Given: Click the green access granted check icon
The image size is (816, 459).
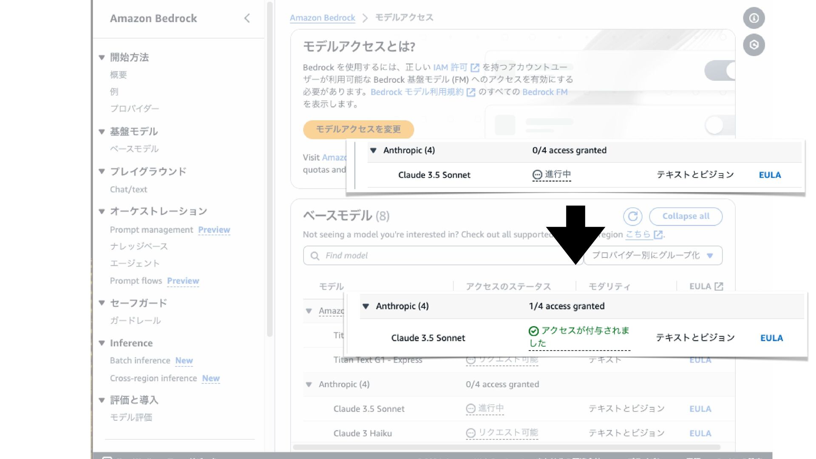Looking at the screenshot, I should coord(533,331).
